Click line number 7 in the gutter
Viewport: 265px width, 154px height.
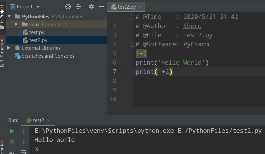point(115,72)
